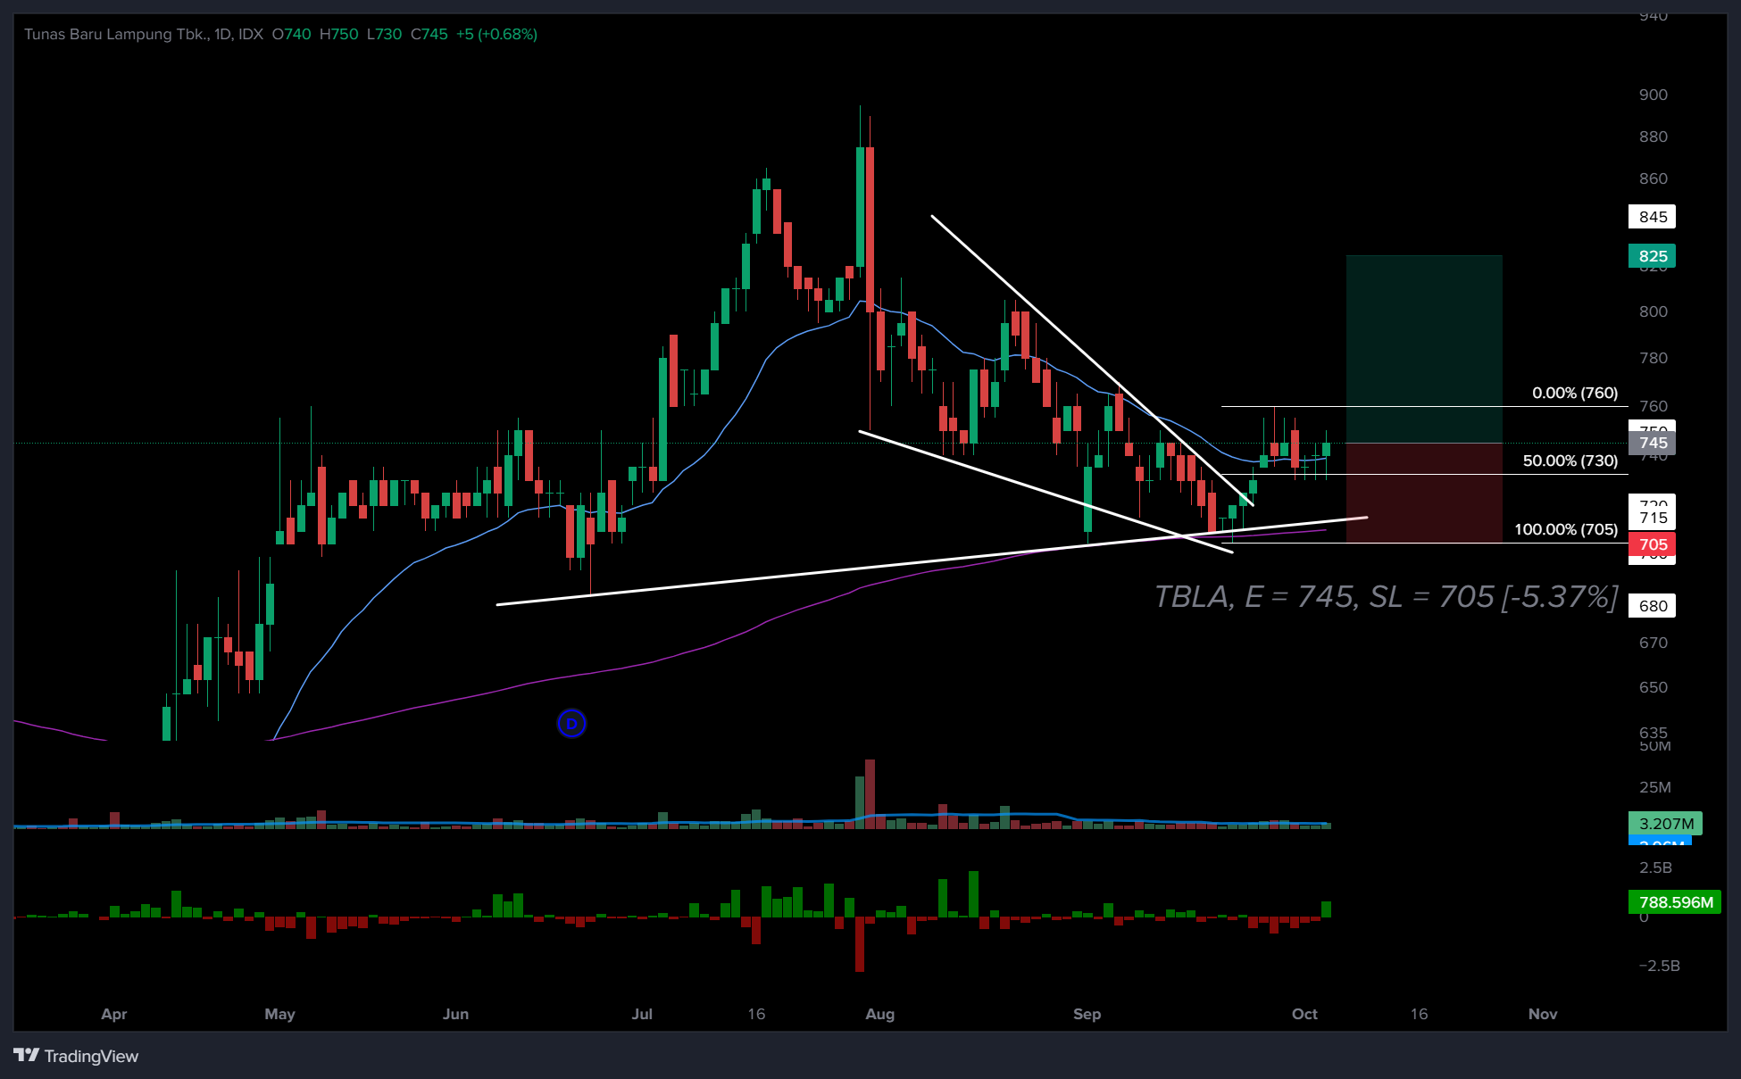This screenshot has height=1079, width=1741.
Task: Click the white 715 price axis label
Action: [1653, 518]
